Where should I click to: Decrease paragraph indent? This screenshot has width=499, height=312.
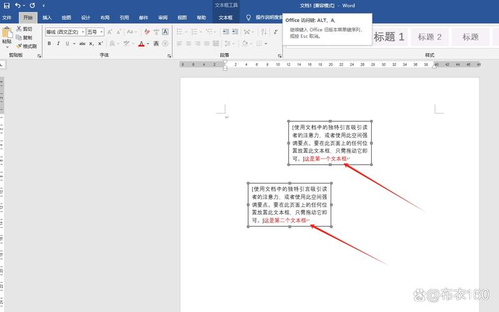(226, 32)
